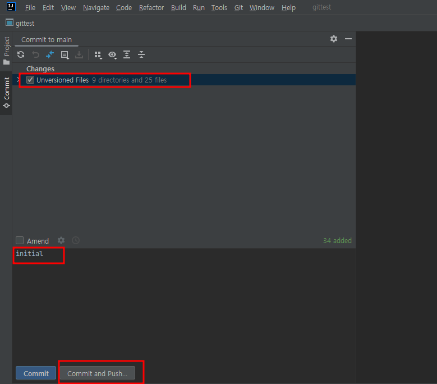Image resolution: width=437 pixels, height=384 pixels.
Task: Expand the Unversioned Files node
Action: click(x=19, y=80)
